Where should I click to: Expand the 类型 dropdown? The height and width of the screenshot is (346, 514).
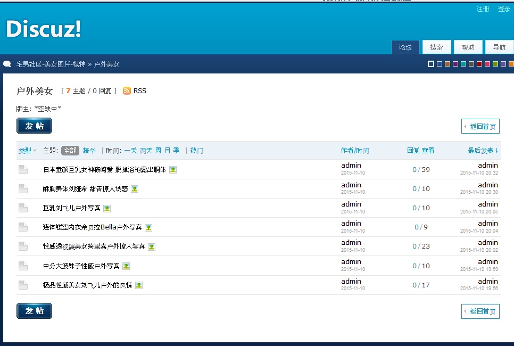(x=28, y=151)
